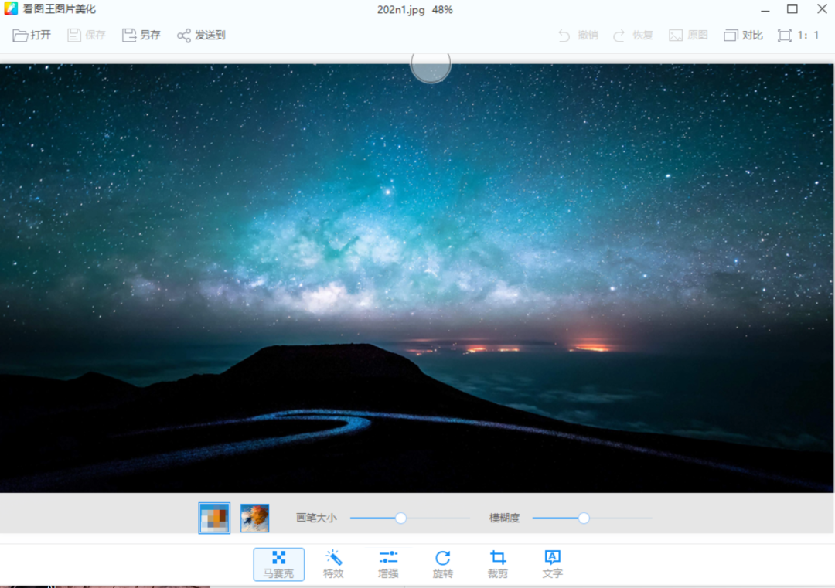This screenshot has width=835, height=588.
Task: Click the 保存 save button
Action: click(87, 35)
